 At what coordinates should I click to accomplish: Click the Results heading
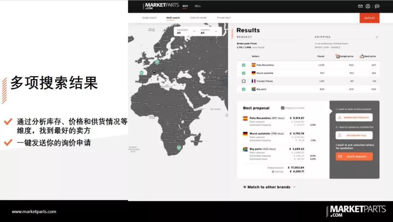[248, 30]
